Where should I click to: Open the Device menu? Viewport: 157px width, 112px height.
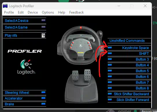pos(33,12)
